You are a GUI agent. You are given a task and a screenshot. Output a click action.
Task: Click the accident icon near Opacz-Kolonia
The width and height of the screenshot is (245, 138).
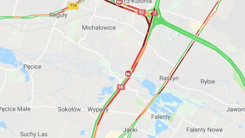pyautogui.click(x=120, y=2)
